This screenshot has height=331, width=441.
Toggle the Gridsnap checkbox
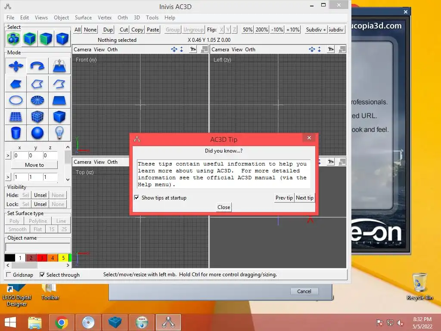(x=9, y=275)
